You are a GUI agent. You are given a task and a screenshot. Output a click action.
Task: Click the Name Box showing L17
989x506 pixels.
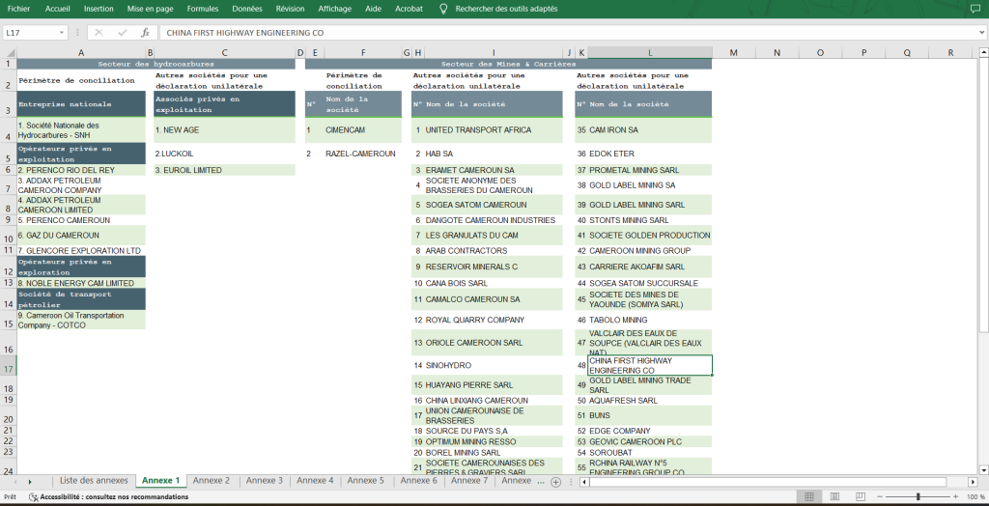click(31, 33)
